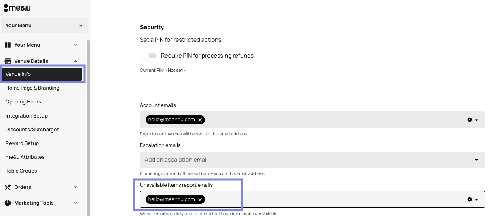Collapse the Venue Details section
The height and width of the screenshot is (216, 491).
(76, 61)
